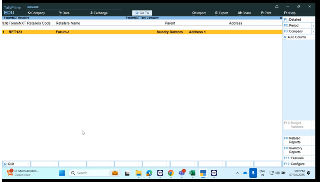Open the volume control tray icon
This screenshot has width=320, height=182.
(277, 173)
